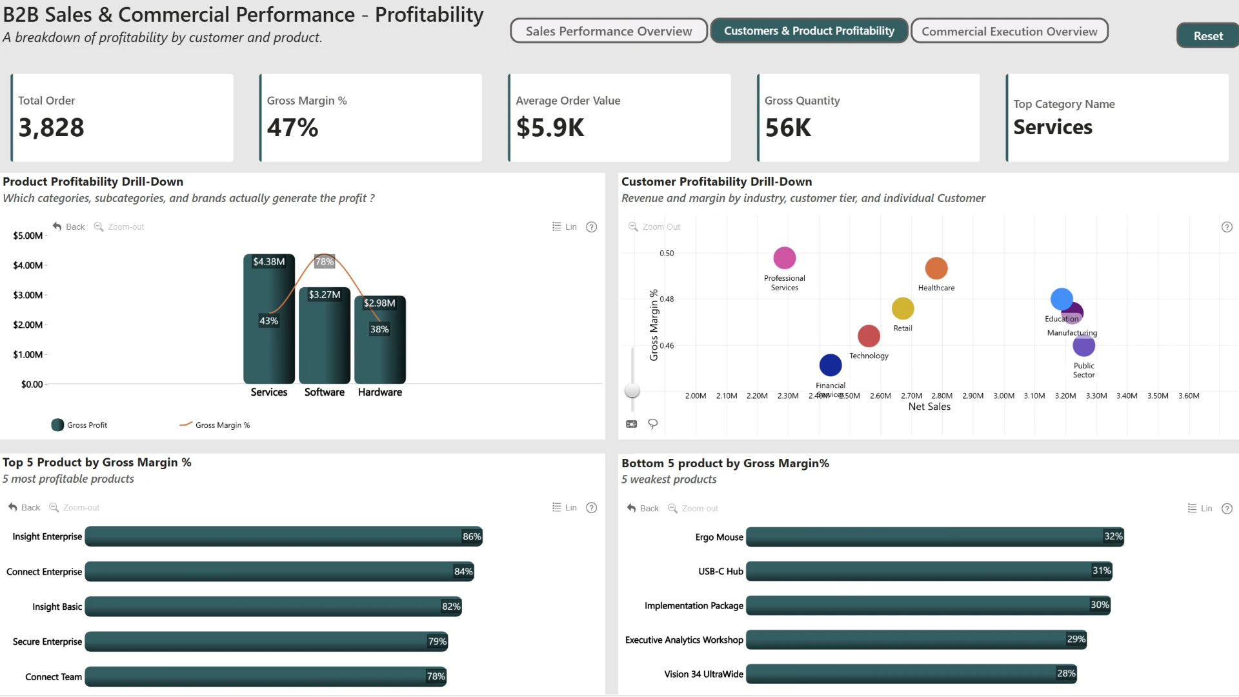Toggle Lin scale on Product Profitability chart

564,227
